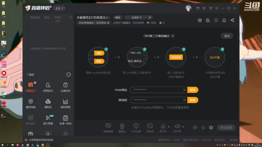Add a new scene with plus icon

pyautogui.click(x=70, y=17)
